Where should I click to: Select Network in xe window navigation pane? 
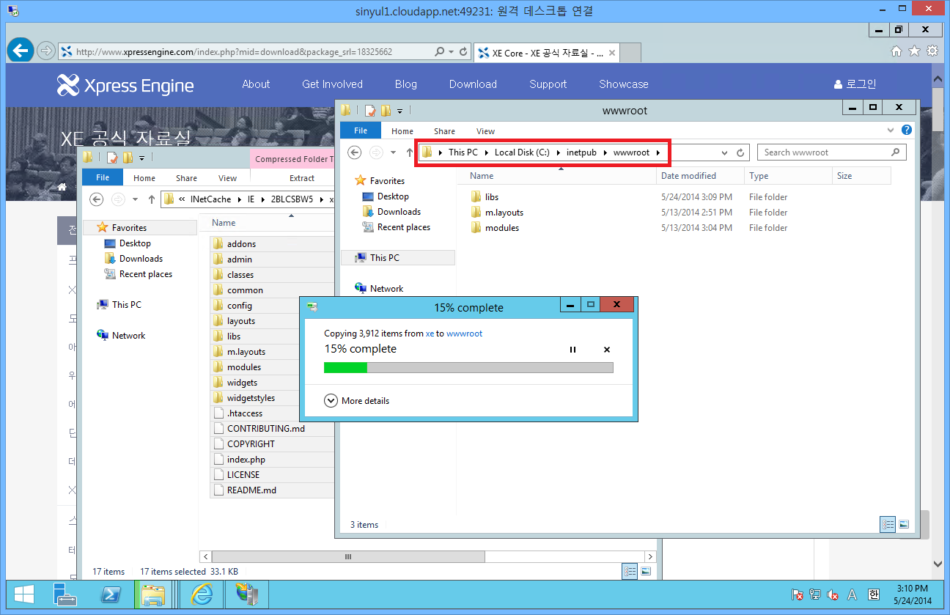[128, 336]
